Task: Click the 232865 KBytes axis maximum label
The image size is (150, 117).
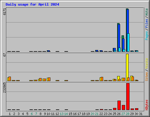Action: [4, 87]
